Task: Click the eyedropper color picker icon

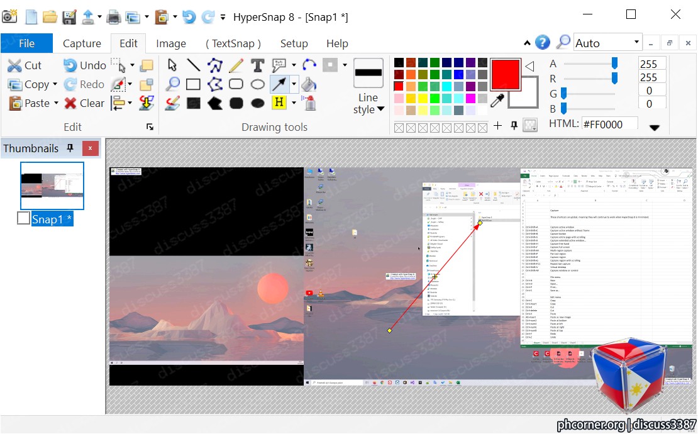Action: 497,101
